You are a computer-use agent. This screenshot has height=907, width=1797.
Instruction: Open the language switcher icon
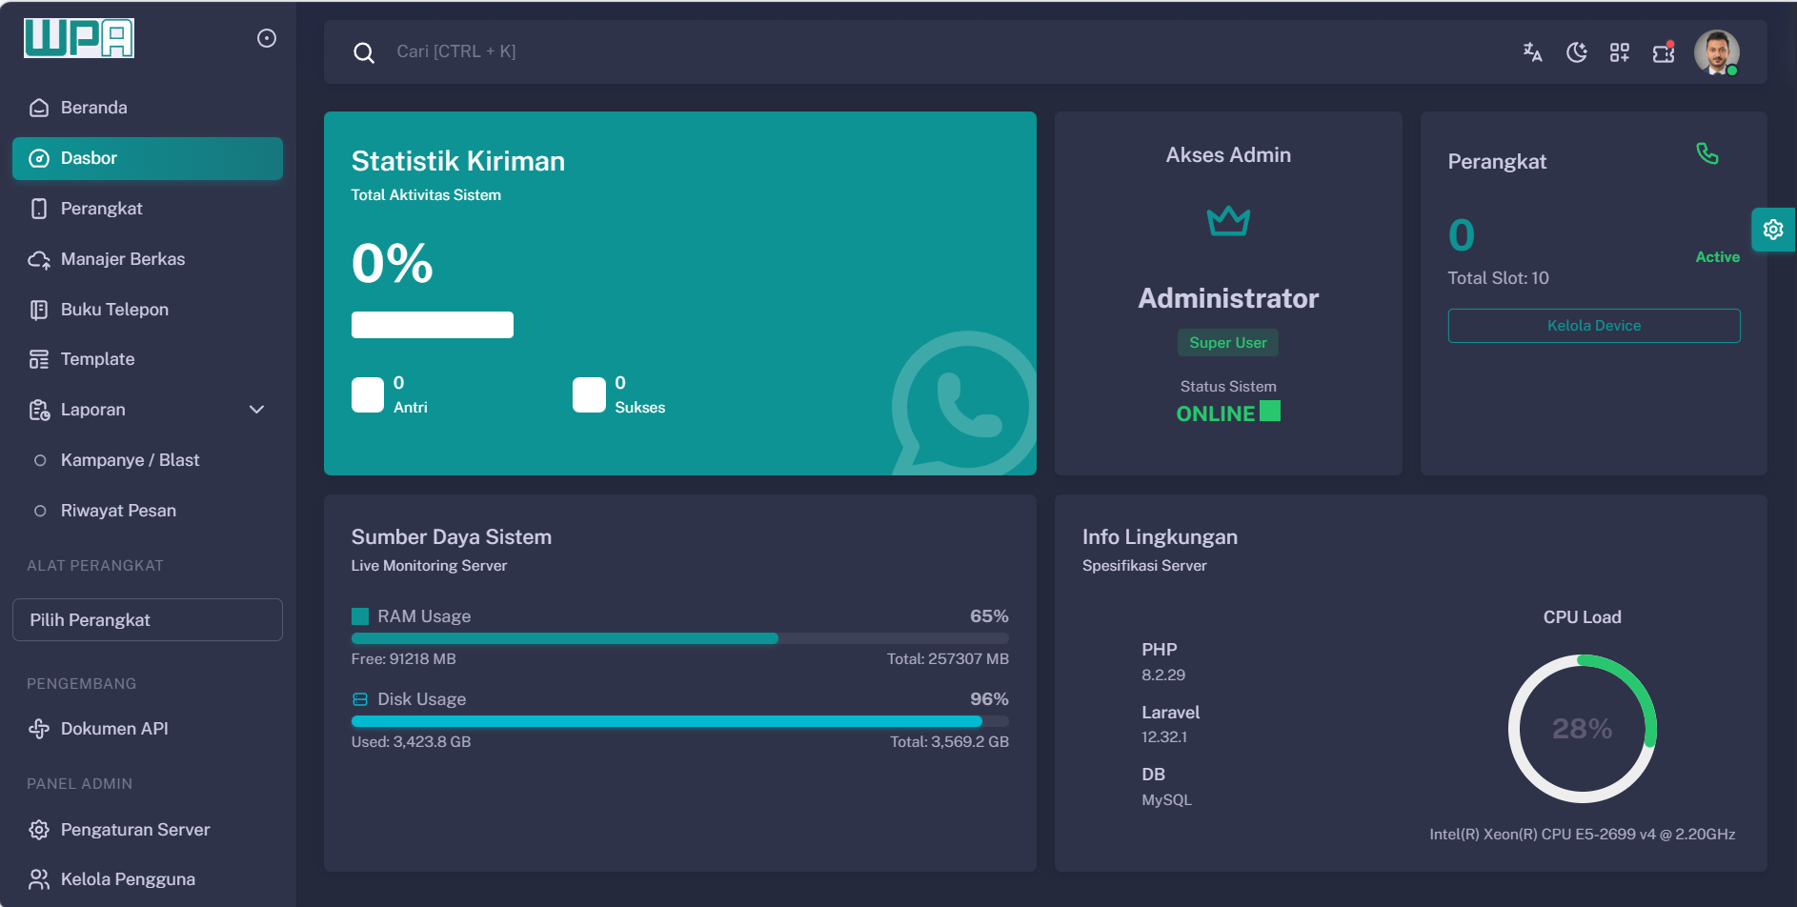point(1532,52)
